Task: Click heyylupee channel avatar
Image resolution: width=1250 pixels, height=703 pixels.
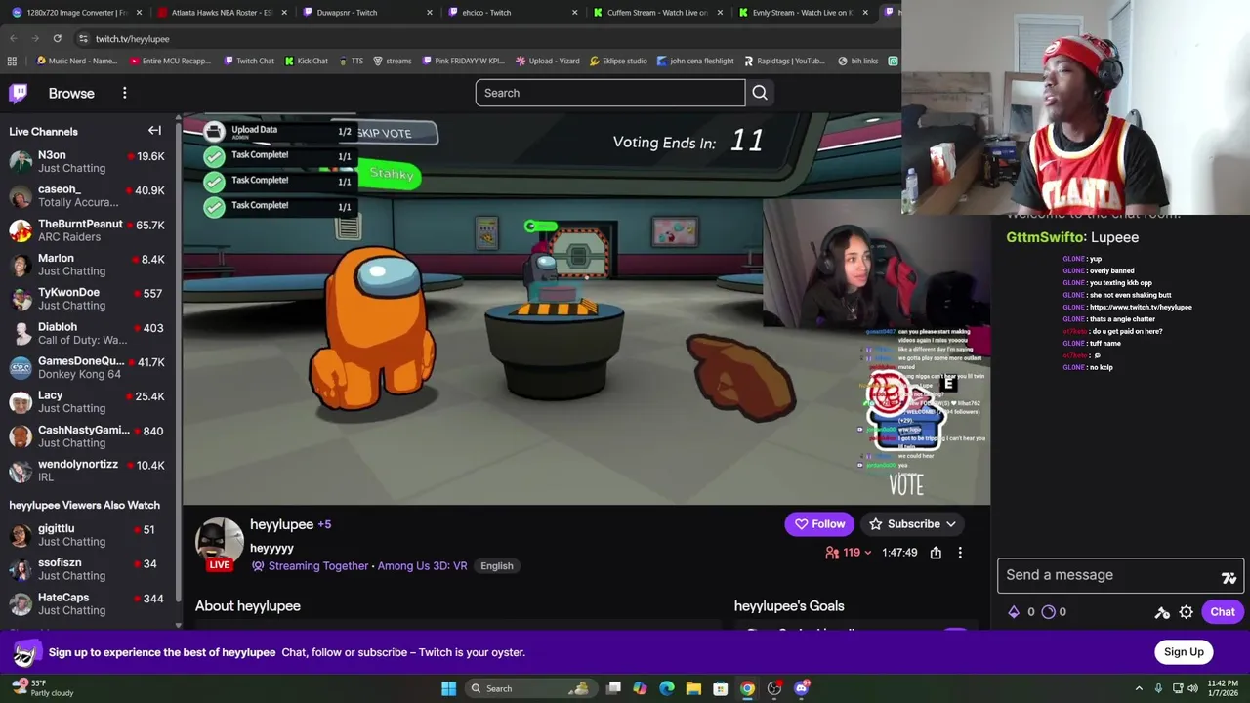Action: point(219,542)
